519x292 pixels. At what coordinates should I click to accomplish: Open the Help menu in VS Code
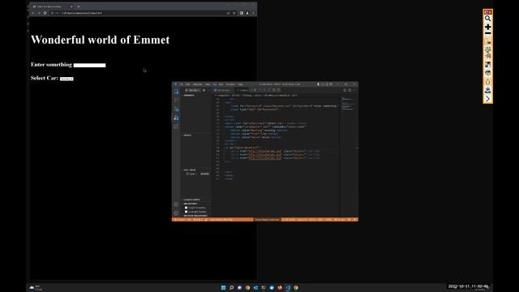[240, 84]
